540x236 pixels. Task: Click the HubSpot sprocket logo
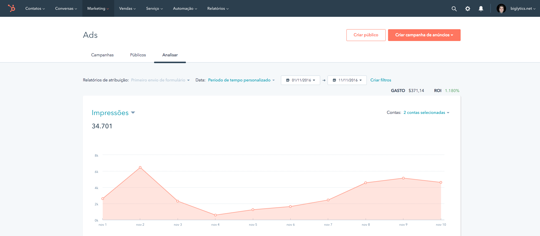[x=12, y=8]
